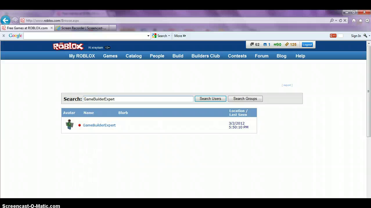
Task: Open the Builders Club menu item
Action: [x=205, y=56]
